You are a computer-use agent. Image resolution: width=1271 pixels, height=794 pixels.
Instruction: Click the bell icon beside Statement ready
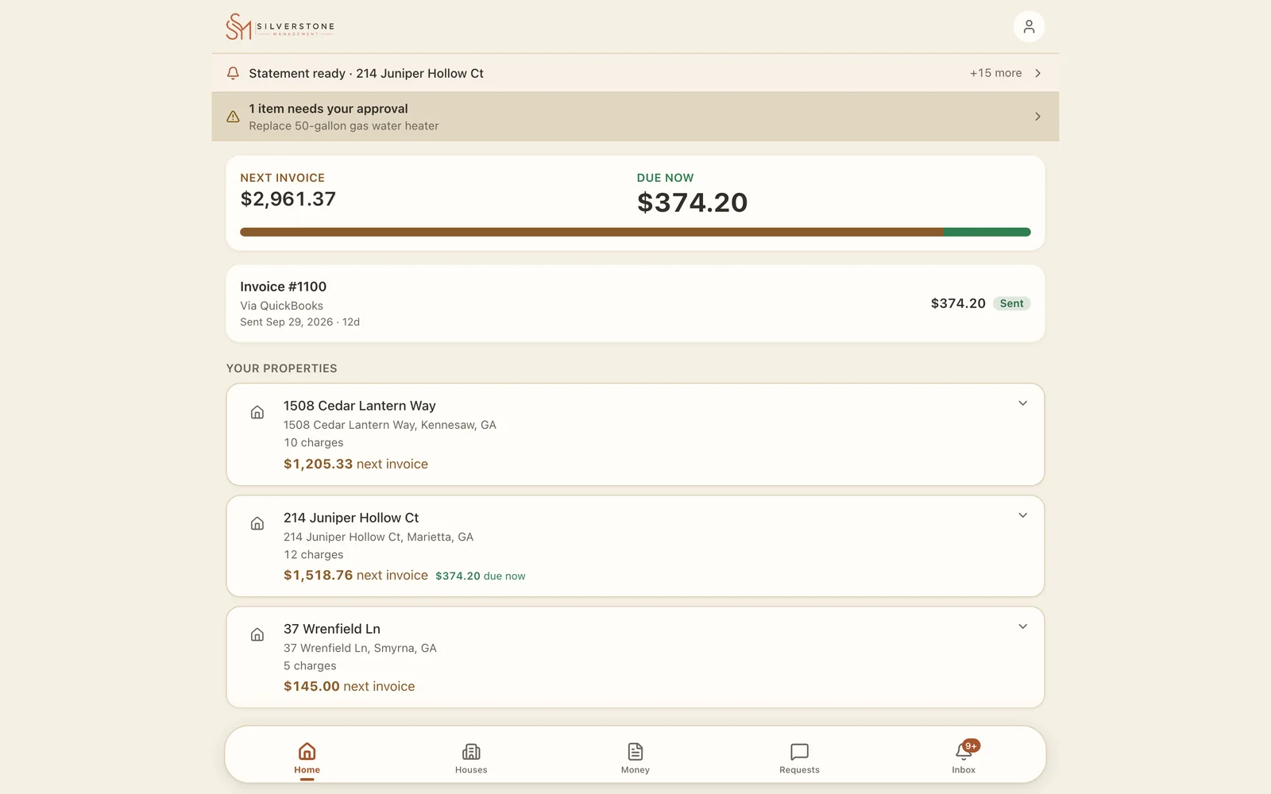[x=233, y=73]
